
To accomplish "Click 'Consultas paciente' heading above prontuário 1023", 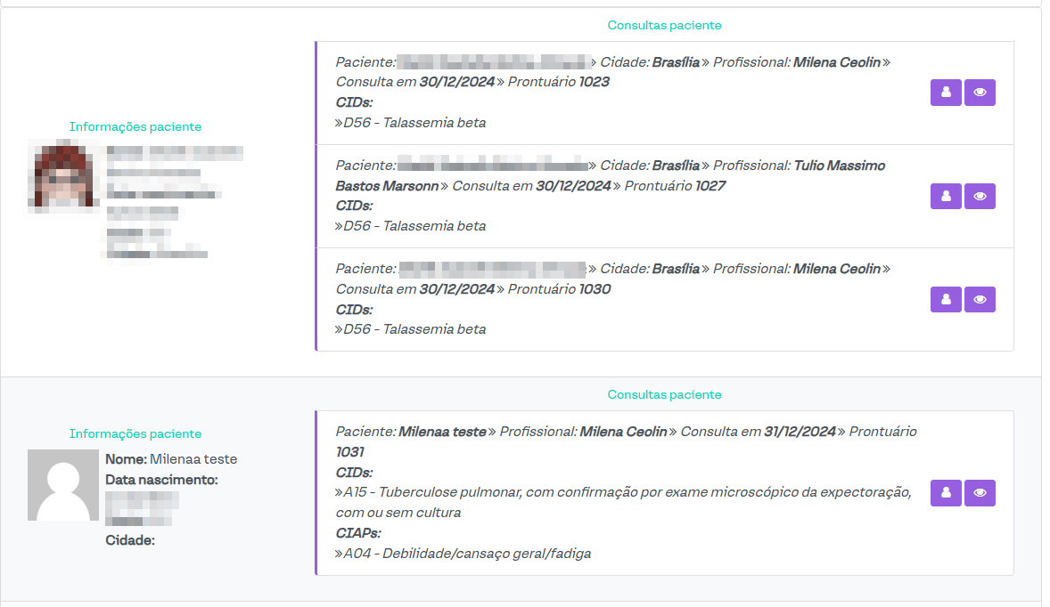I will [x=664, y=26].
